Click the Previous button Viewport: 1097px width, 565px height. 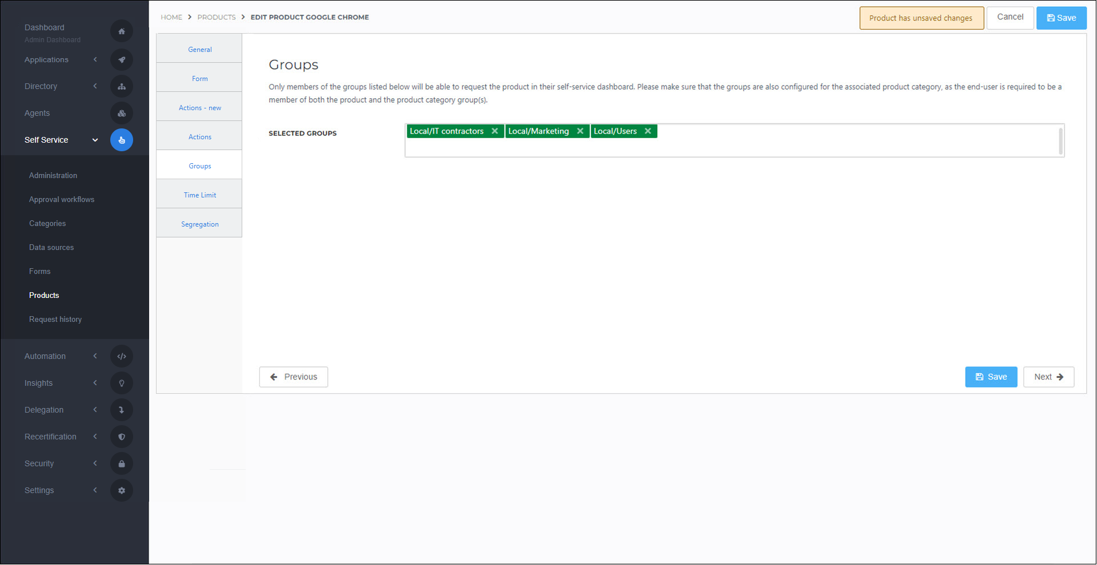293,377
